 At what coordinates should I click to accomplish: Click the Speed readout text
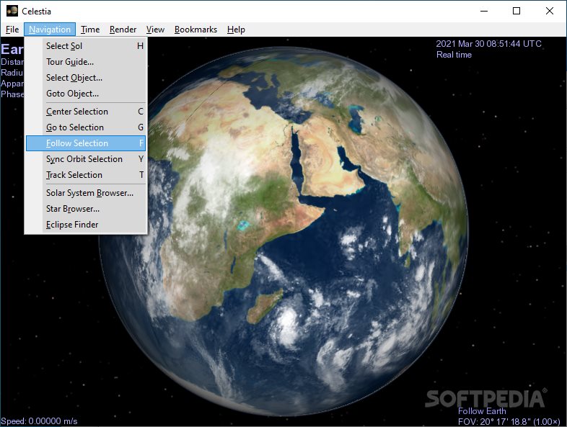[x=39, y=421]
